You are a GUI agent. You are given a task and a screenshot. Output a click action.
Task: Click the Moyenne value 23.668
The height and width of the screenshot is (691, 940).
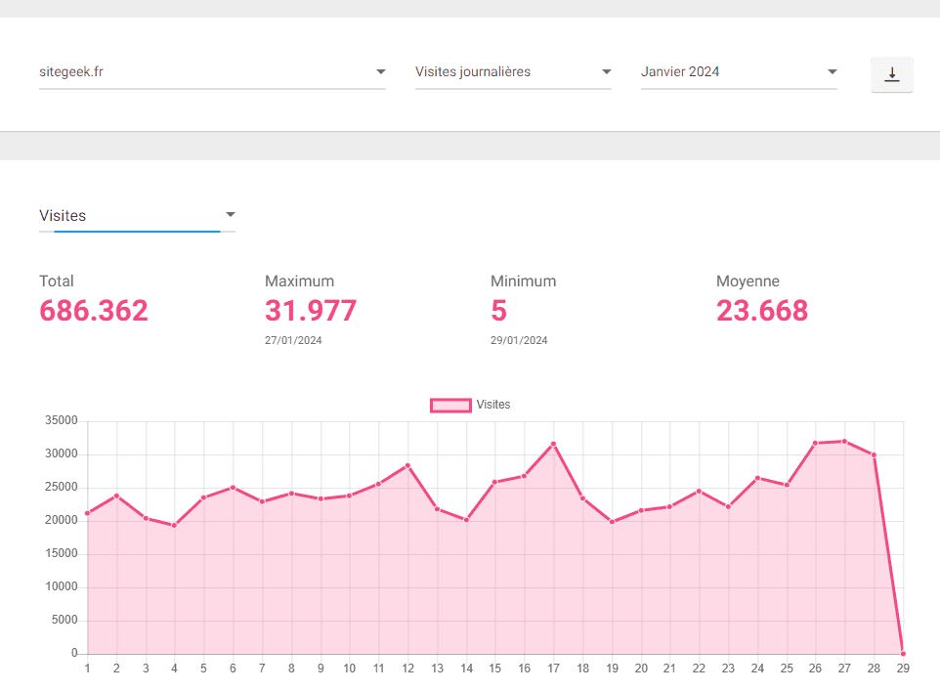point(762,311)
